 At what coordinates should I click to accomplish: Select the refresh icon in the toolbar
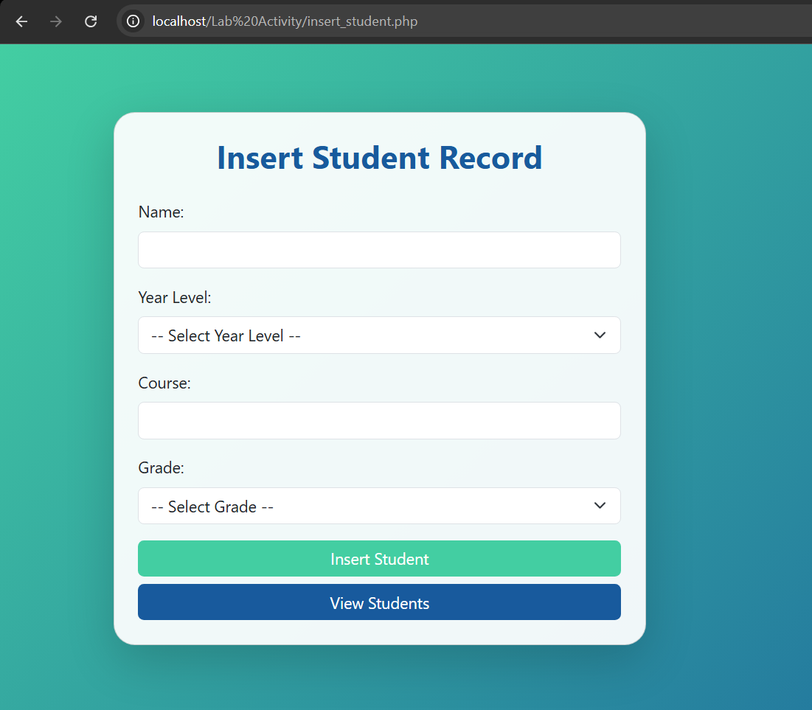click(x=91, y=21)
